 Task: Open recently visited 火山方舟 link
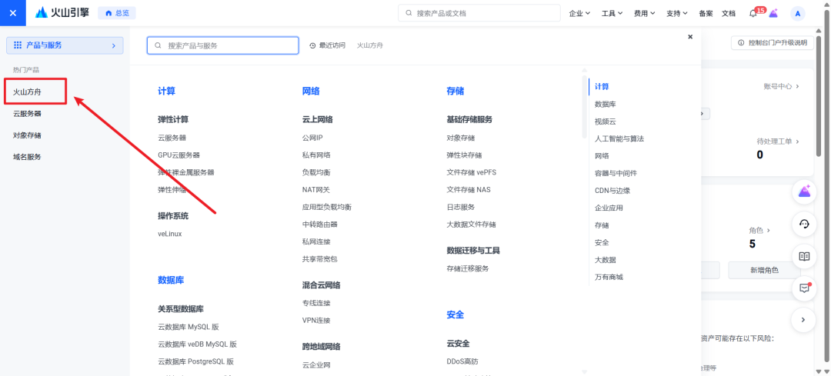pyautogui.click(x=370, y=45)
